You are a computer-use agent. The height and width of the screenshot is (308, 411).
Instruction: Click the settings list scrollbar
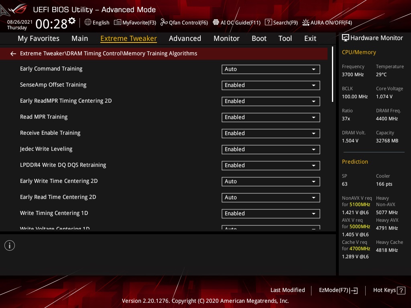coord(333,74)
